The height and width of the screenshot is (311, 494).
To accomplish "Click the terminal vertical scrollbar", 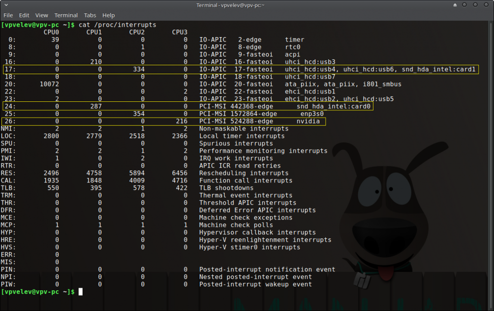I will click(x=492, y=166).
